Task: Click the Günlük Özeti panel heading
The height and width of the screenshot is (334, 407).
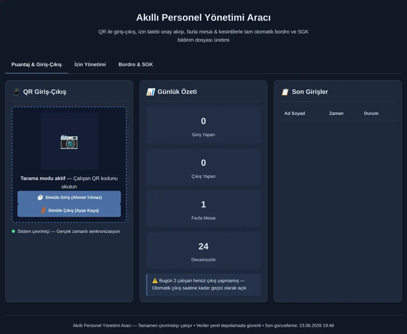Action: 177,92
